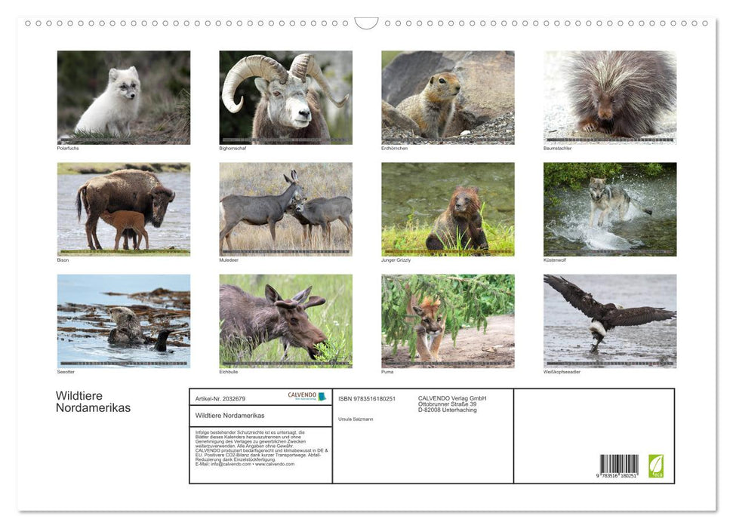Viewport: 733px width, 528px height.
Task: Click the calendar hanger notch at top
Action: pos(366,23)
